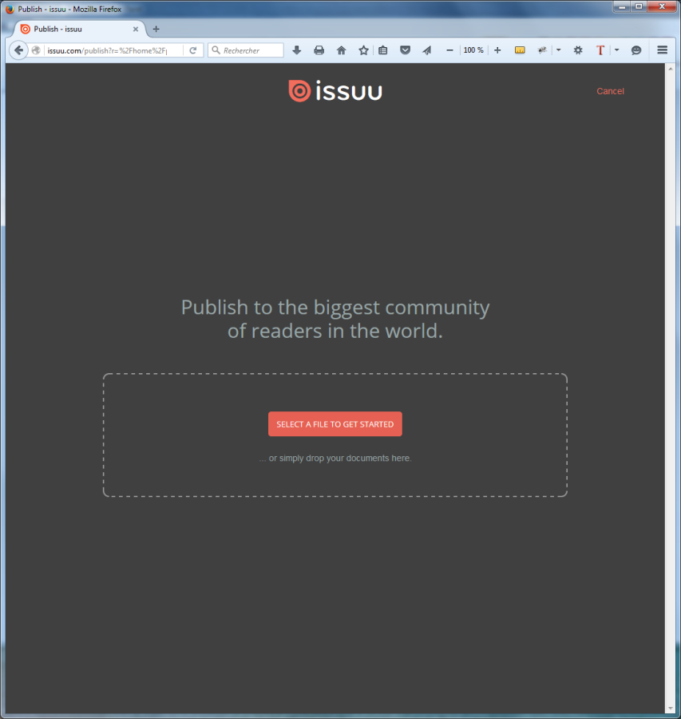The height and width of the screenshot is (719, 681).
Task: Expand the dropdown arrow beside the Firebug icon
Action: click(x=558, y=50)
